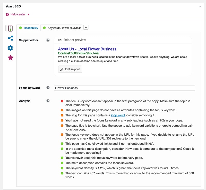Add a new keyword tab with plus
The image size is (206, 190).
(86, 27)
